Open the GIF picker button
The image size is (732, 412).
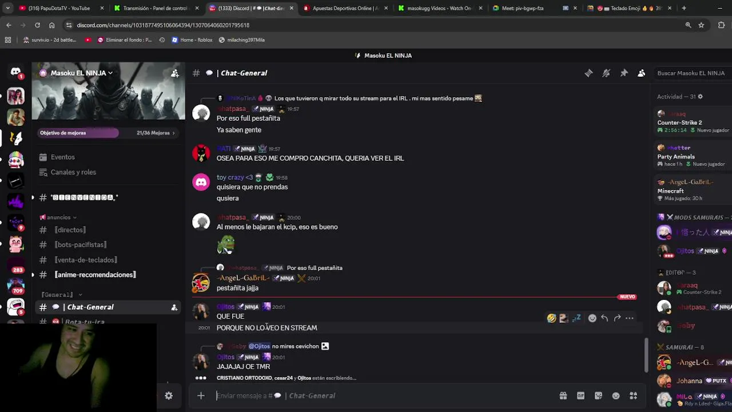(580, 395)
